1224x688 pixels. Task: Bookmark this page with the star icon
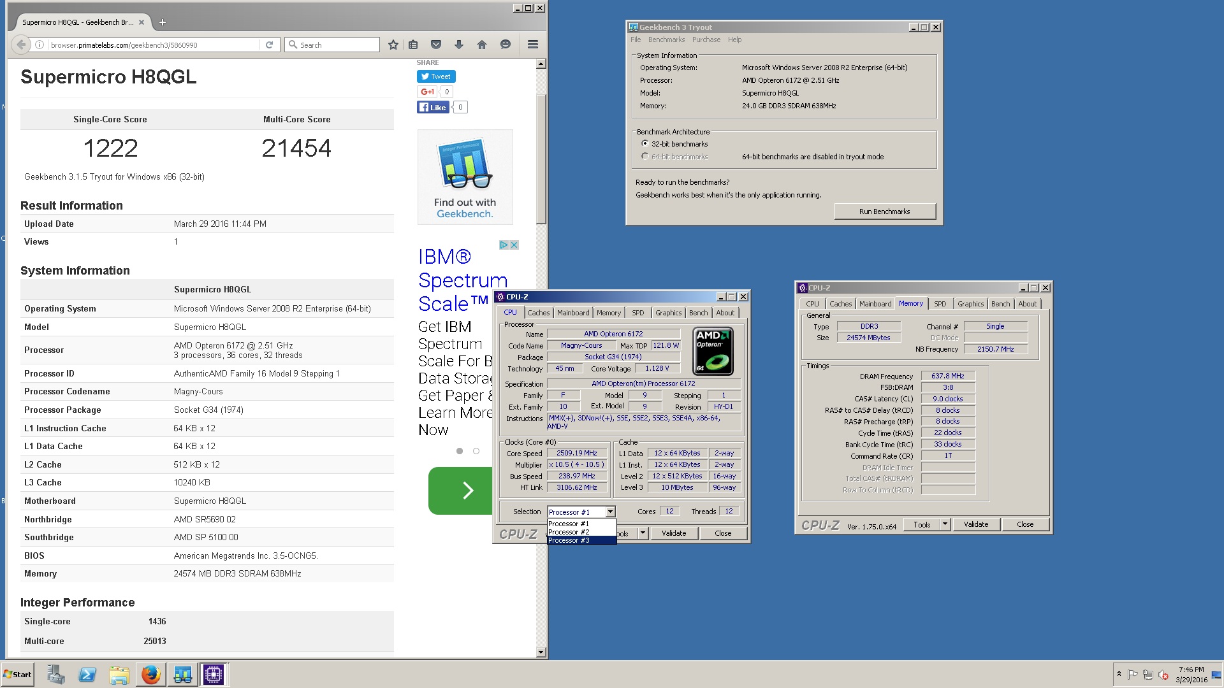[393, 45]
